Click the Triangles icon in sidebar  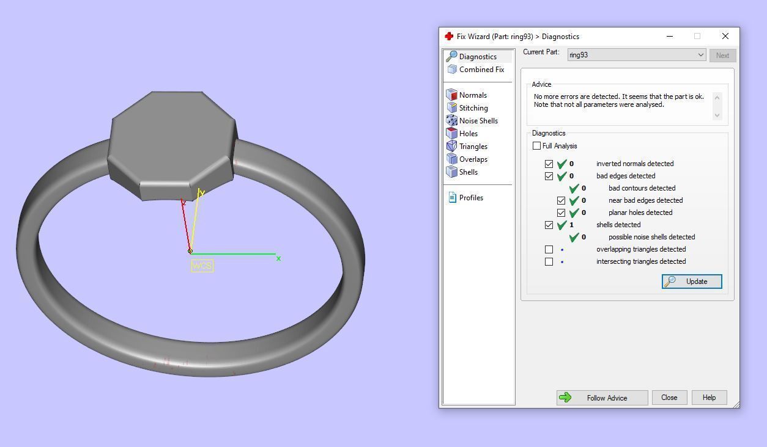pyautogui.click(x=452, y=146)
